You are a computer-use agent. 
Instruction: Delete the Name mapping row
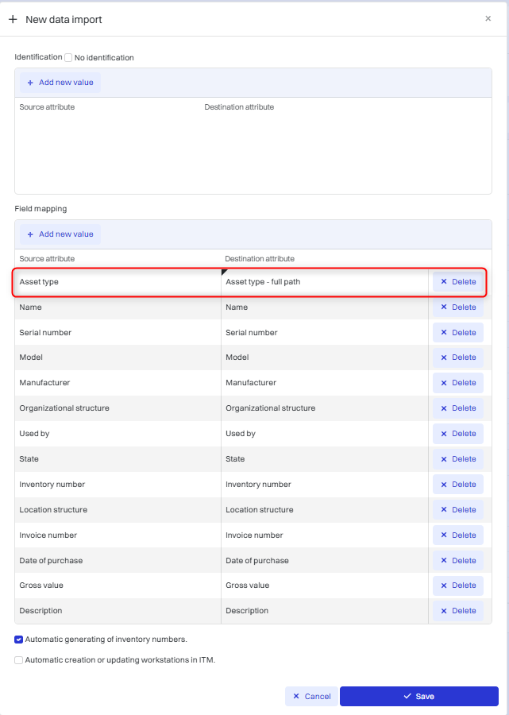point(458,307)
